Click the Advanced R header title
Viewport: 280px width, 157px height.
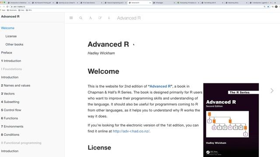pos(129,18)
